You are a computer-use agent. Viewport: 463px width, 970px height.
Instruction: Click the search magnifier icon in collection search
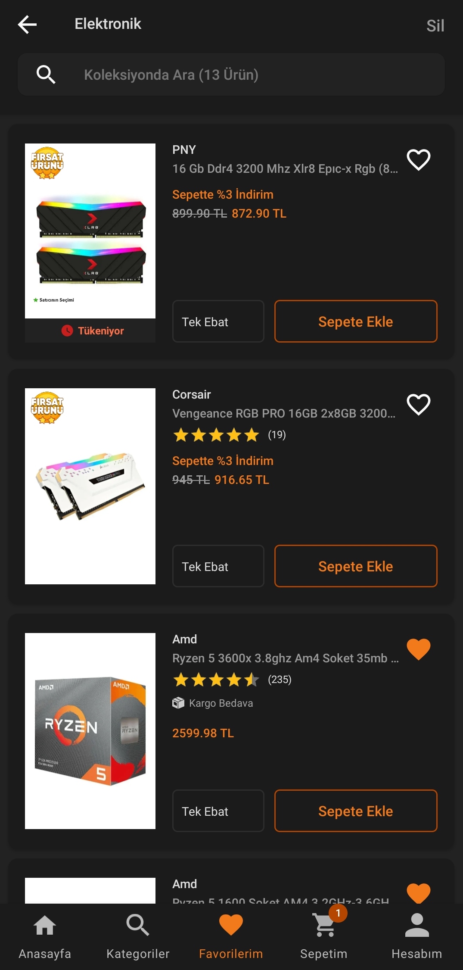tap(46, 75)
